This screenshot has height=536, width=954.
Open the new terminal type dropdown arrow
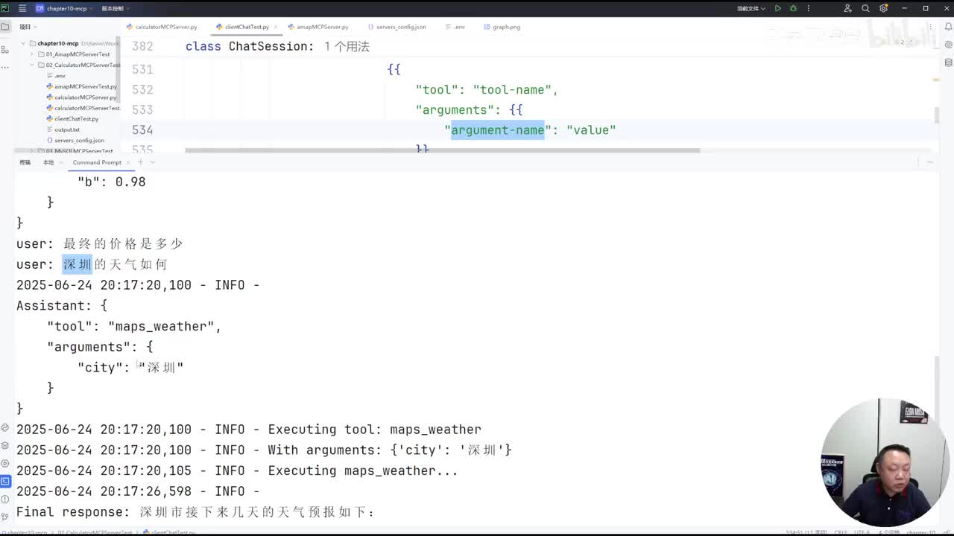(152, 162)
